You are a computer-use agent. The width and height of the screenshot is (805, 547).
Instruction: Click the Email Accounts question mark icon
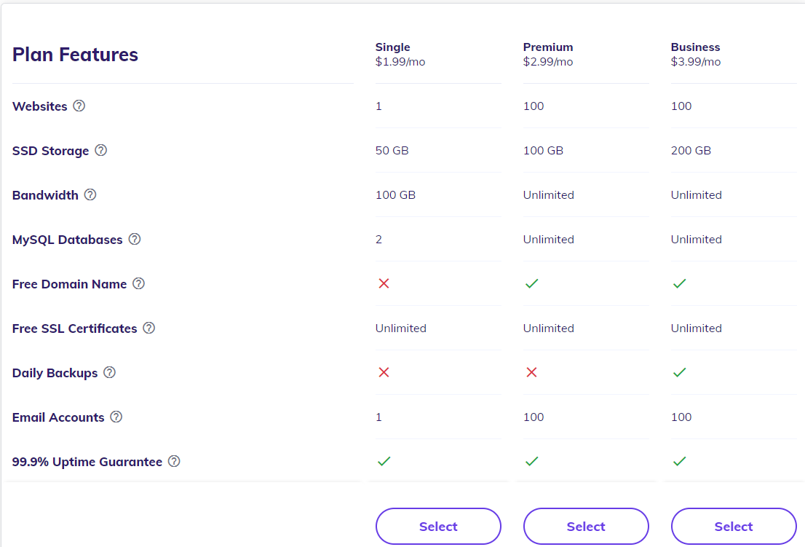coord(116,417)
